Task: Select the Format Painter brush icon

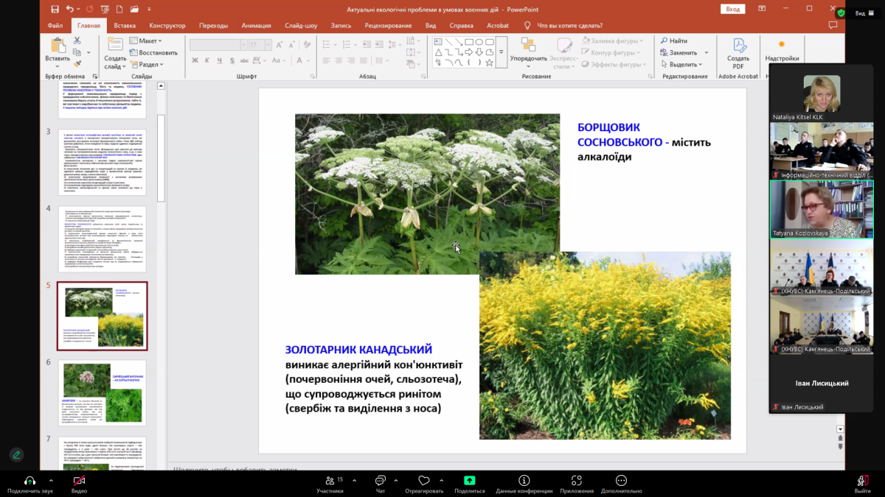Action: click(x=77, y=64)
